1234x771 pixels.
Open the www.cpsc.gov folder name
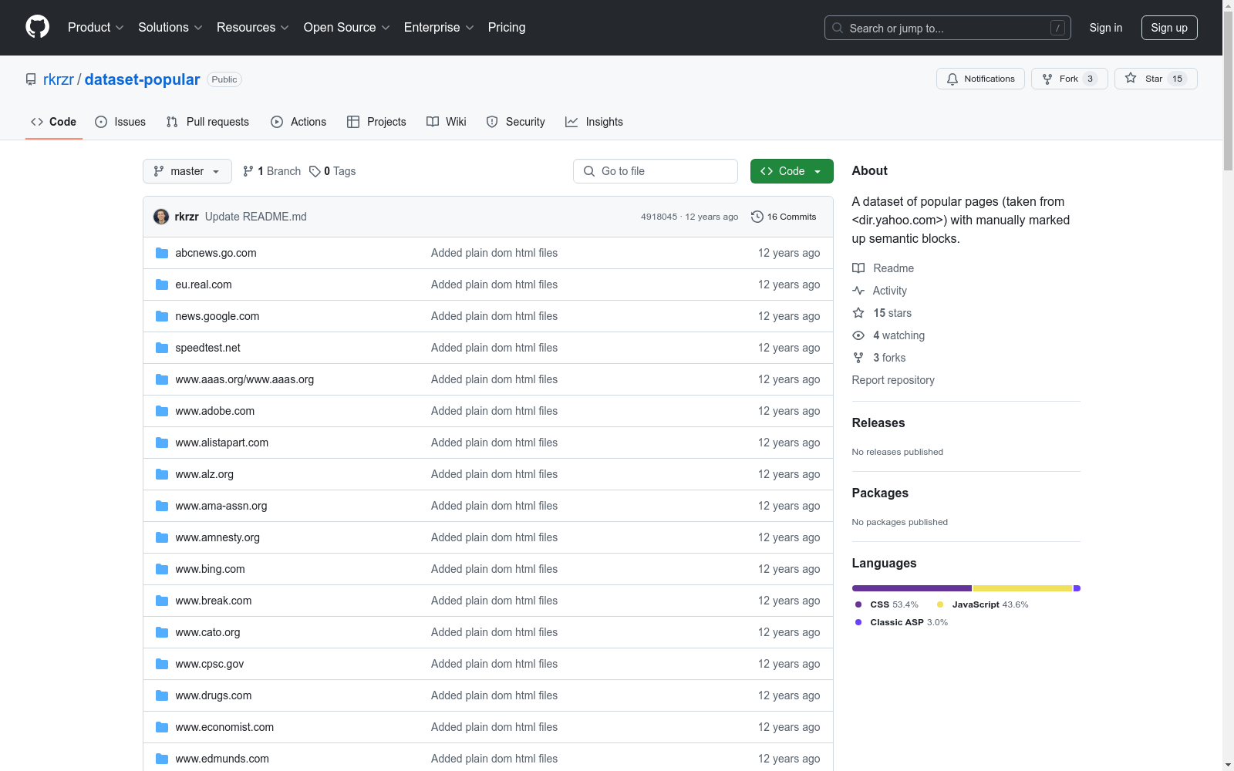click(x=210, y=664)
